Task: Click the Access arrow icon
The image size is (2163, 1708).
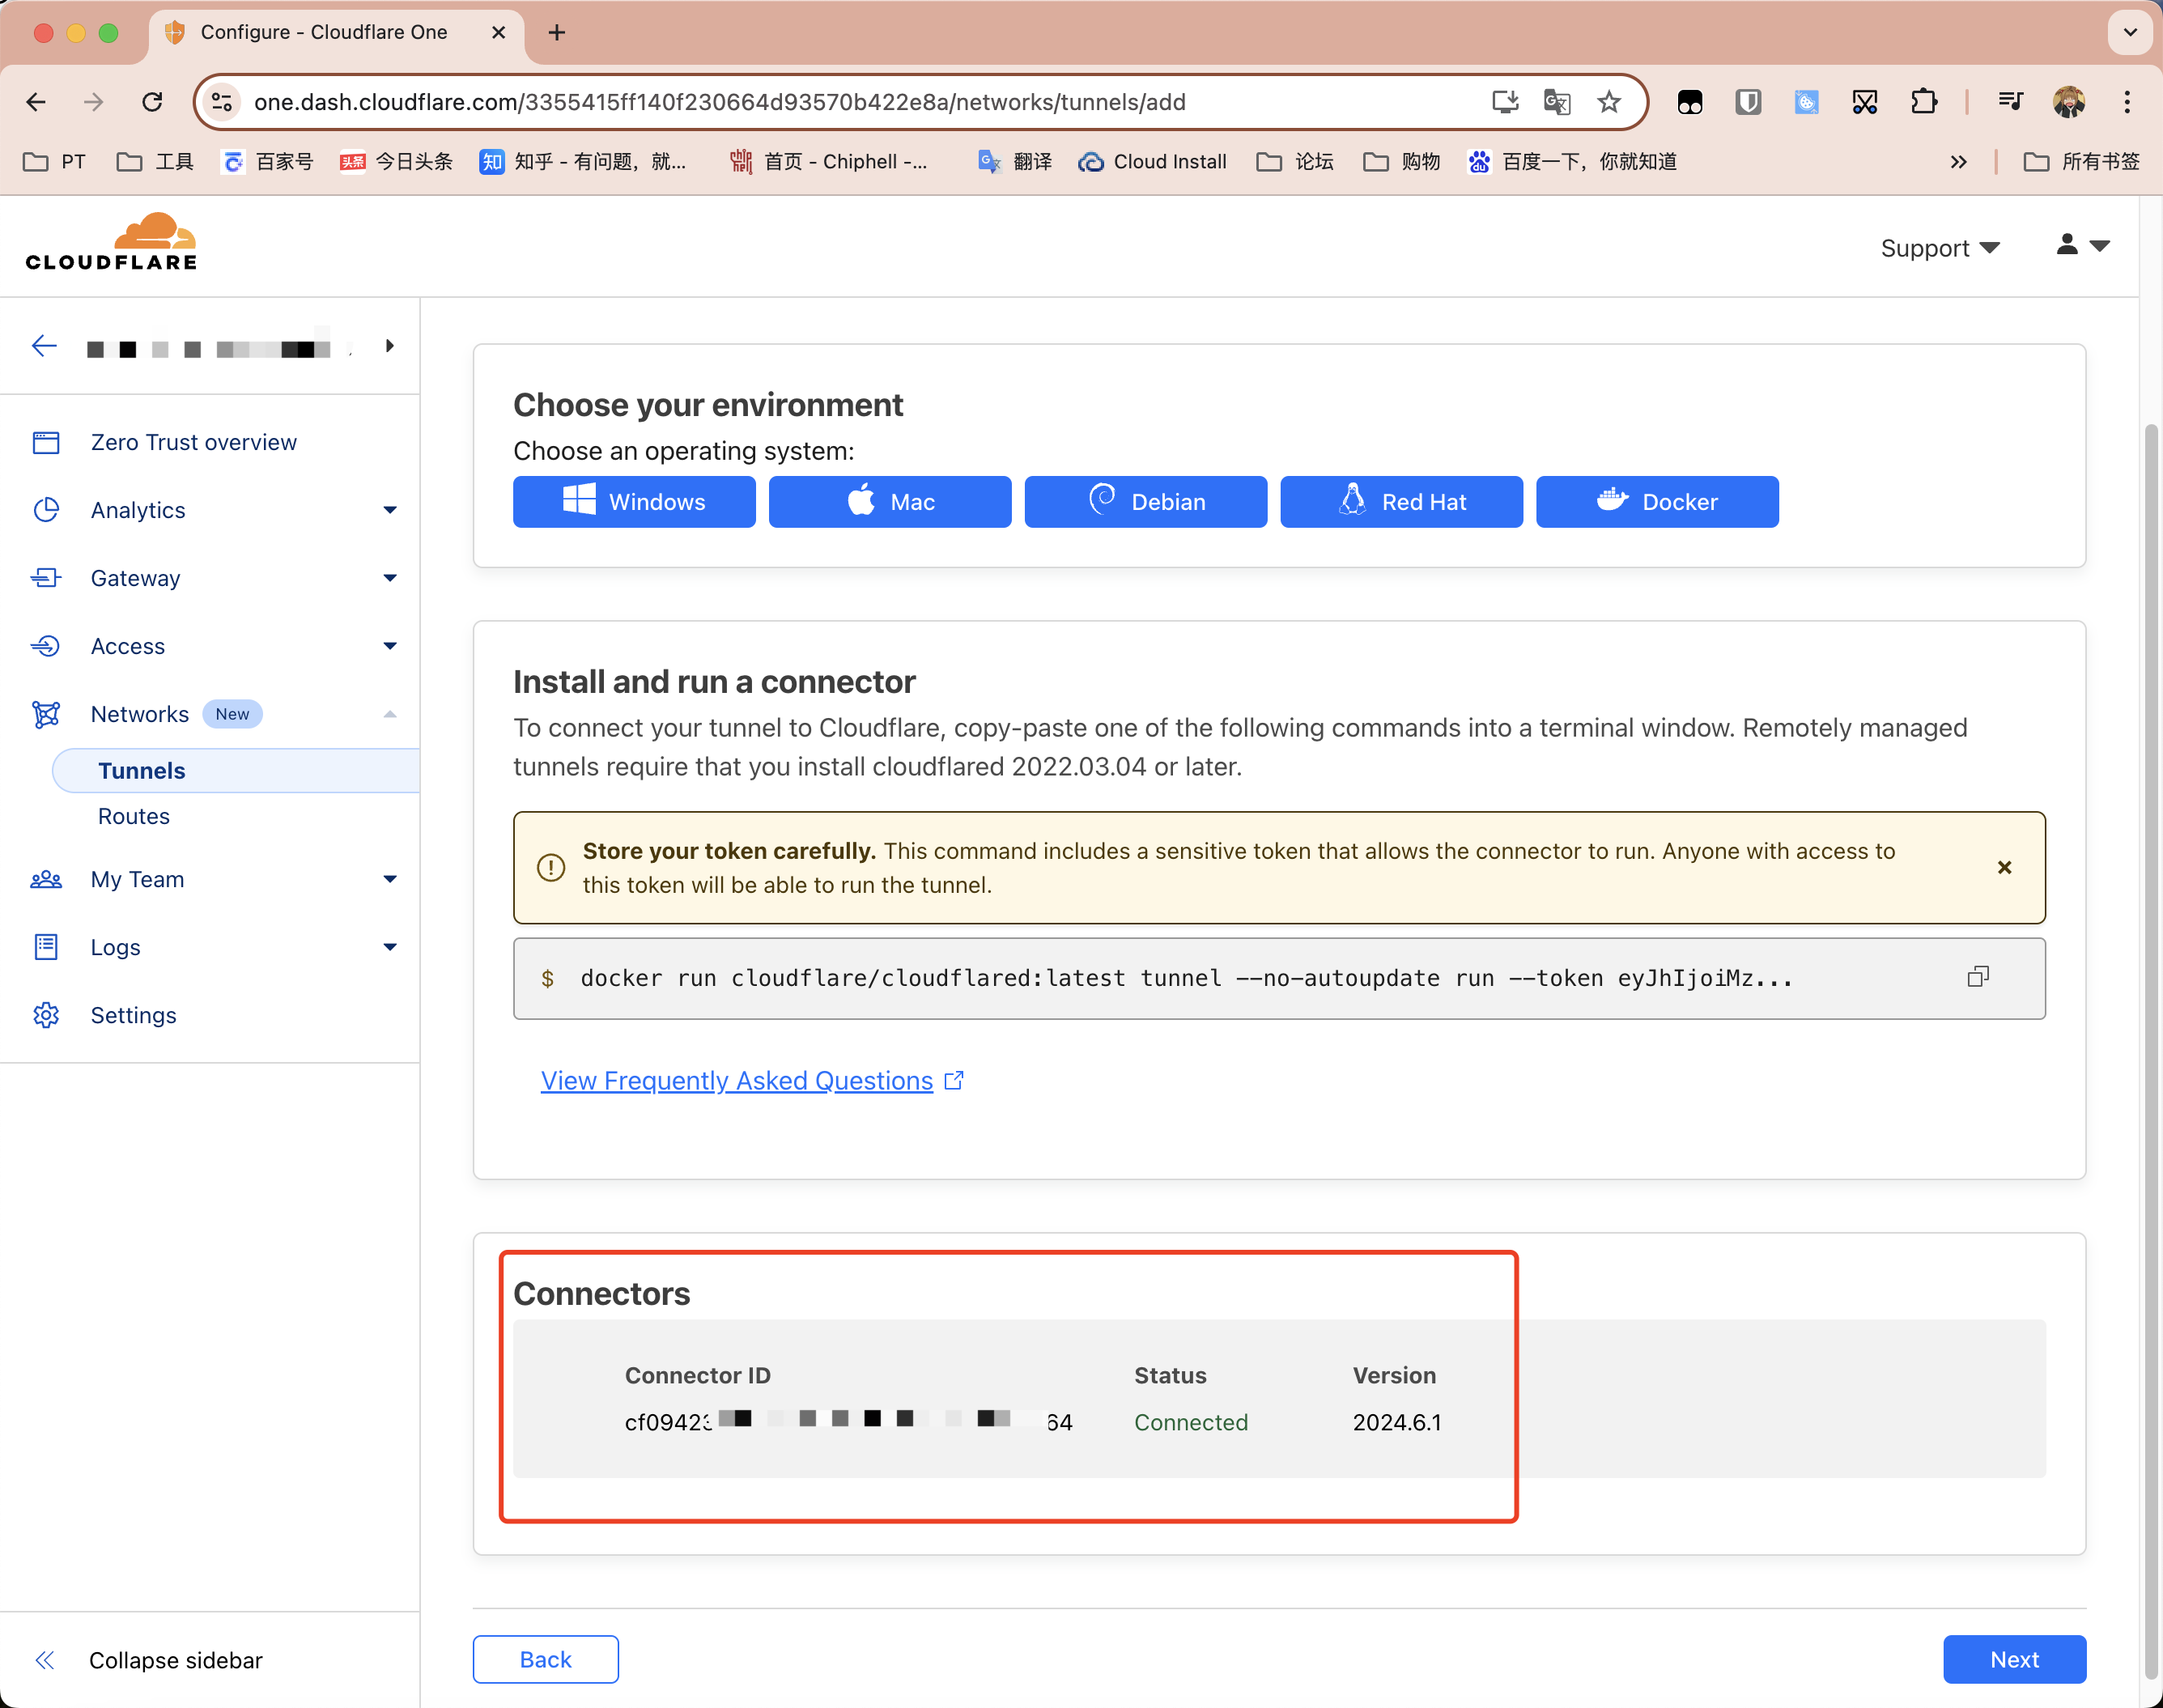Action: point(46,646)
